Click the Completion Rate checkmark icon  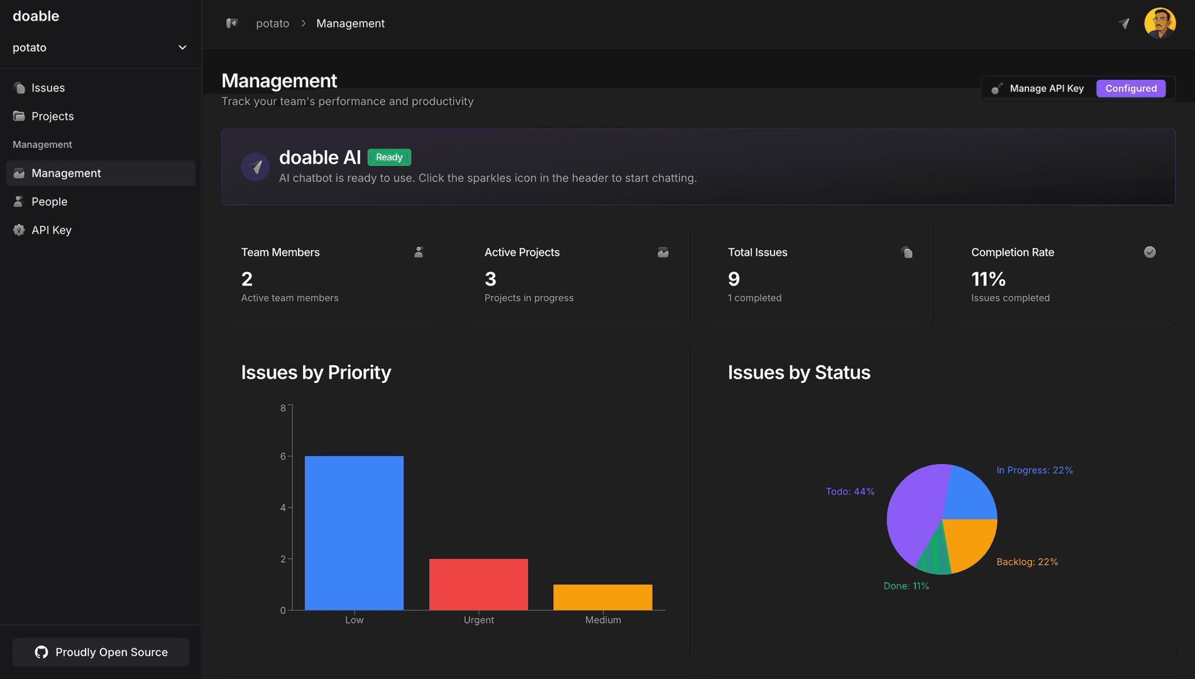click(x=1150, y=252)
